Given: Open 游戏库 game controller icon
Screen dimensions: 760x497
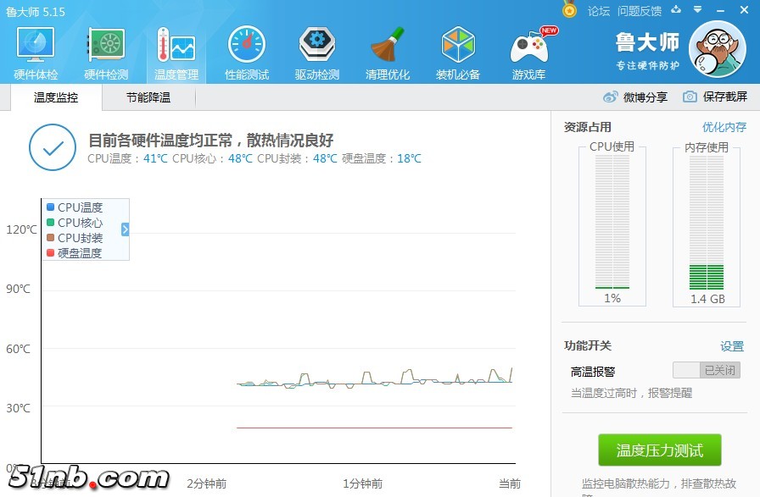Looking at the screenshot, I should click(529, 53).
